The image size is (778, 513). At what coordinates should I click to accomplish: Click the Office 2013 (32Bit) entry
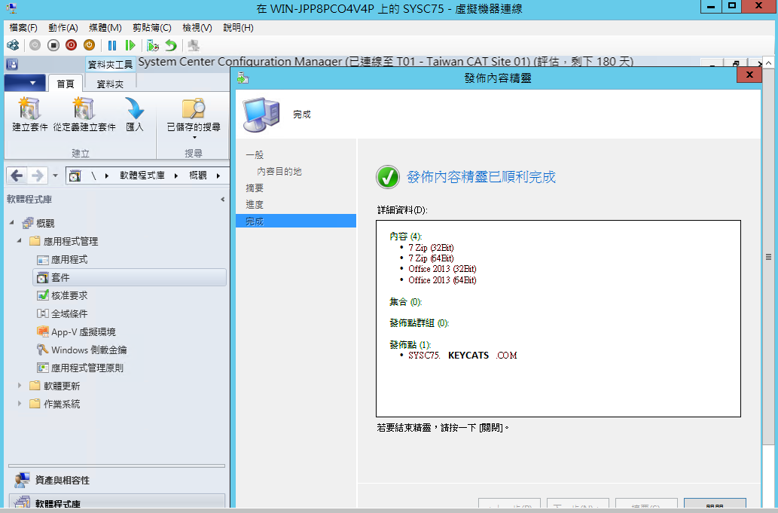(x=442, y=269)
